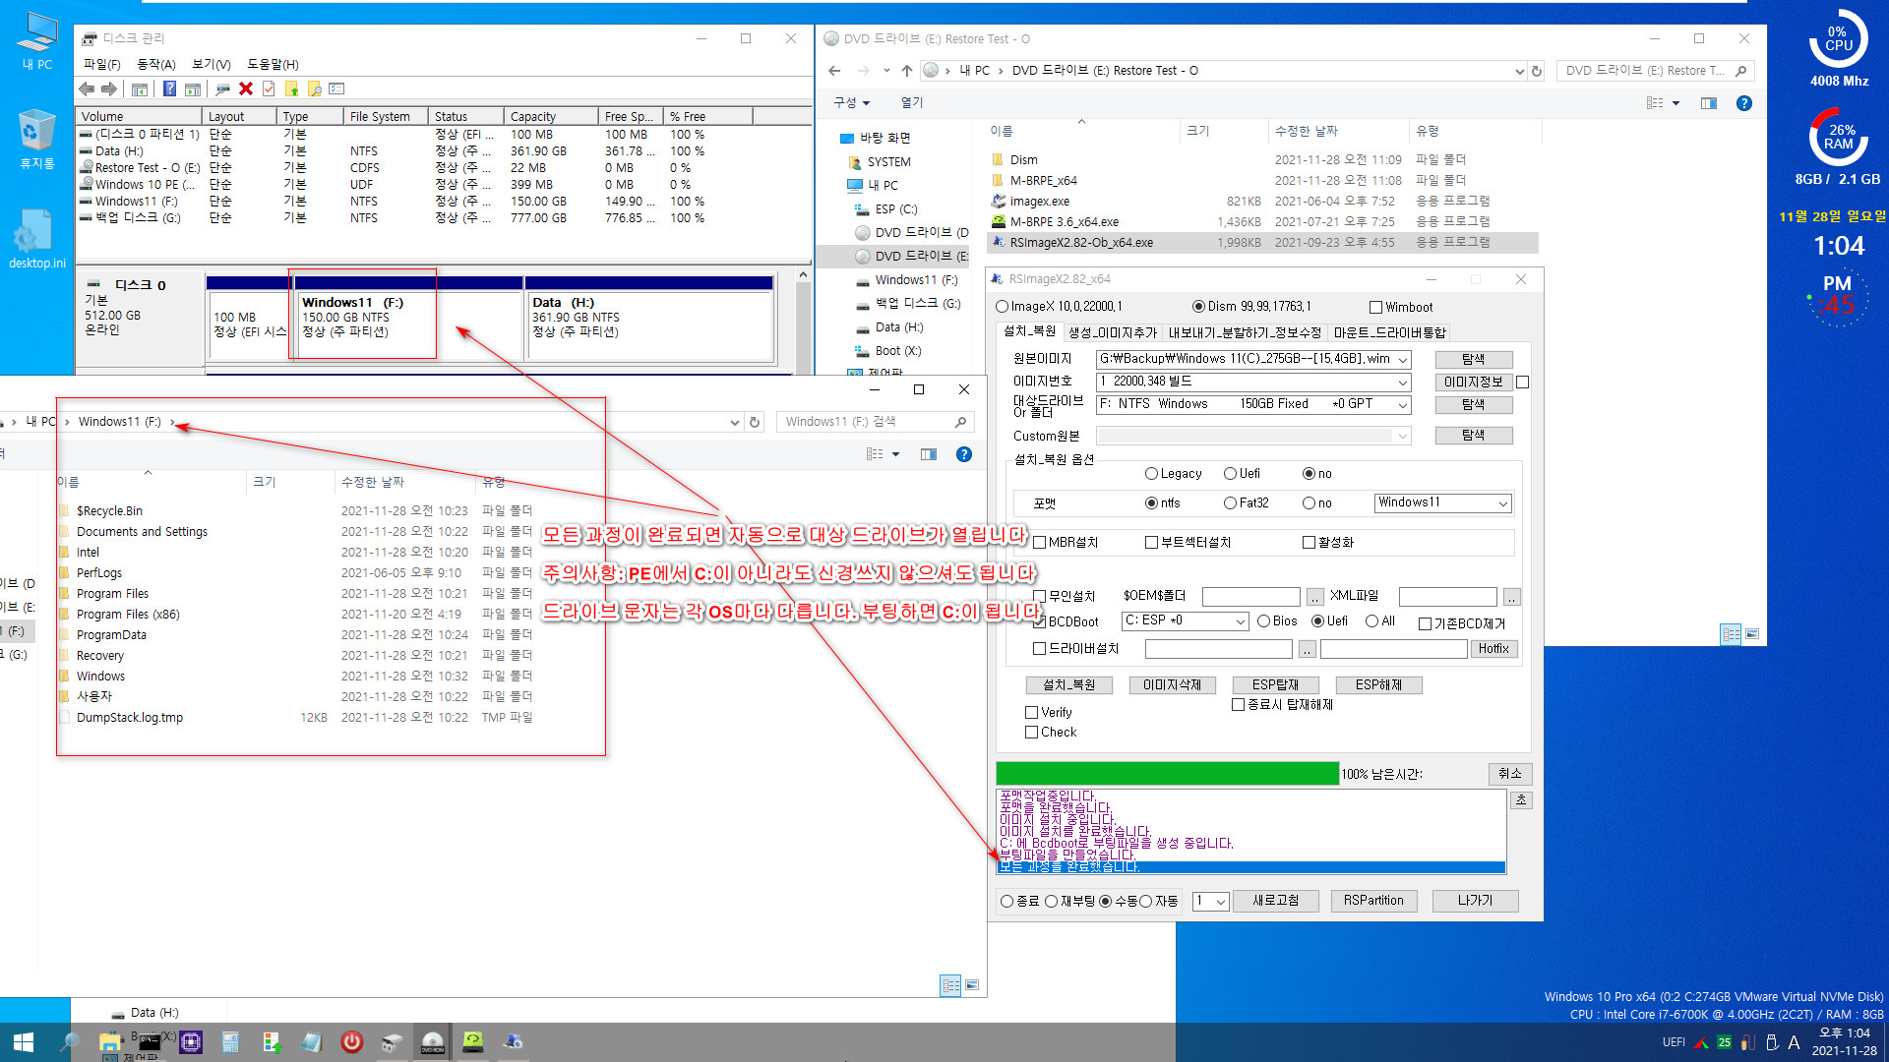This screenshot has height=1062, width=1889.
Task: Click the red X delete icon in Disk Management toolbar
Action: (246, 89)
